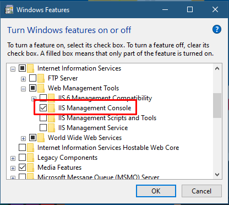Expand the FTP Server node

click(x=23, y=79)
